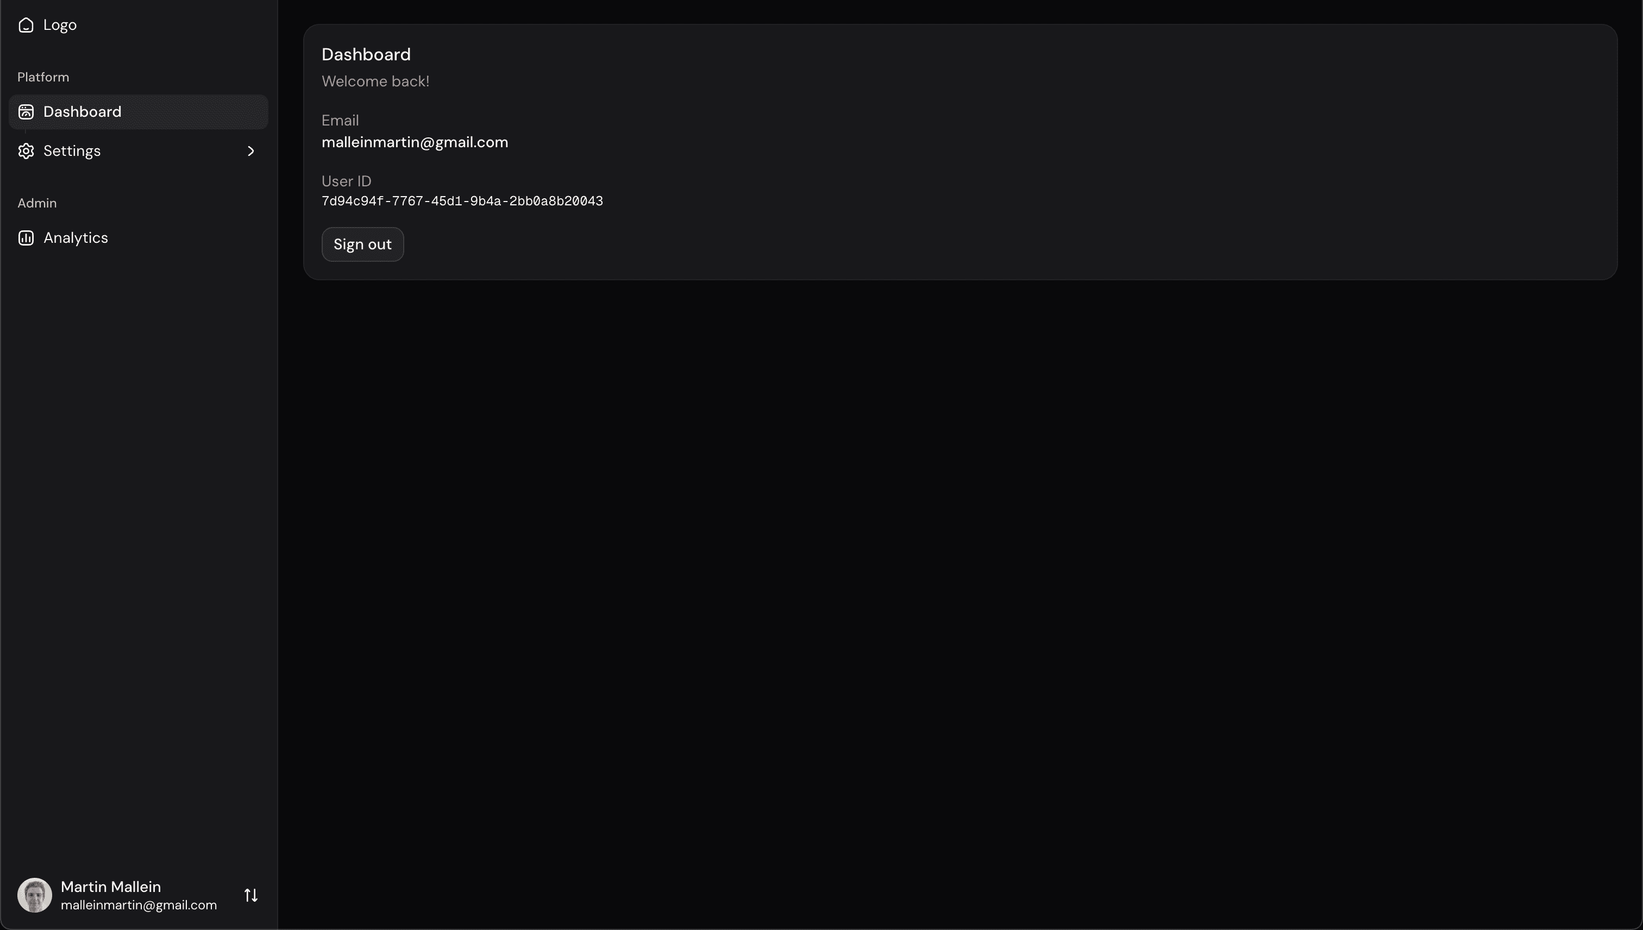
Task: Expand the Settings submenu chevron
Action: tap(251, 150)
